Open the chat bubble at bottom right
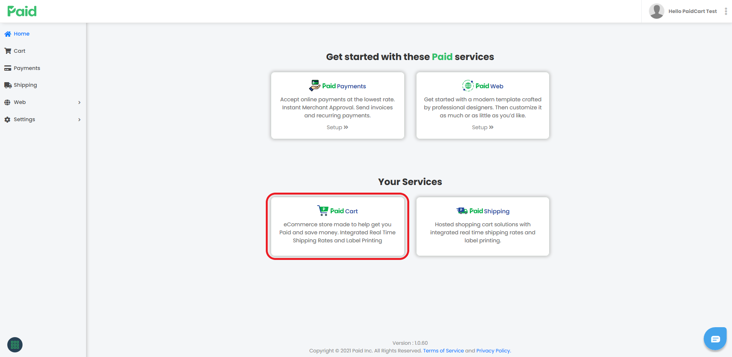Image resolution: width=732 pixels, height=357 pixels. (715, 338)
